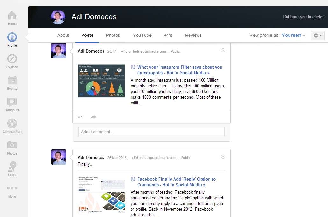Image resolution: width=328 pixels, height=217 pixels.
Task: Open options menu on Facebook Reply post
Action: coord(223,156)
